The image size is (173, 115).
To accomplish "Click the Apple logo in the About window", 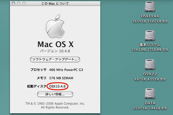I will tap(55, 26).
